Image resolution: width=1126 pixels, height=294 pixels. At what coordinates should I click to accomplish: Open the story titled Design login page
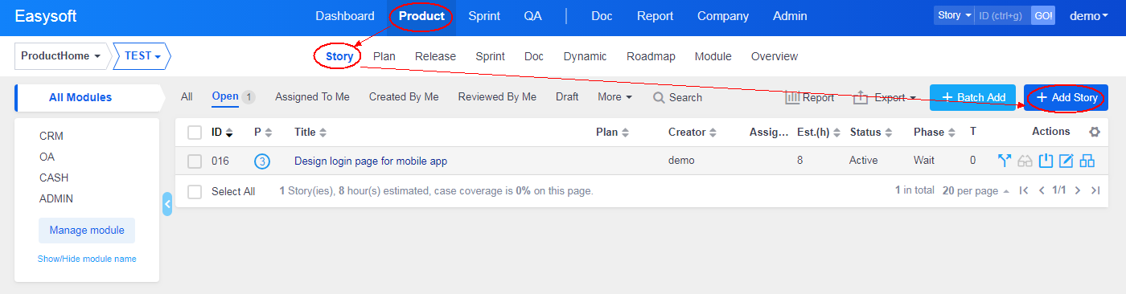[371, 161]
